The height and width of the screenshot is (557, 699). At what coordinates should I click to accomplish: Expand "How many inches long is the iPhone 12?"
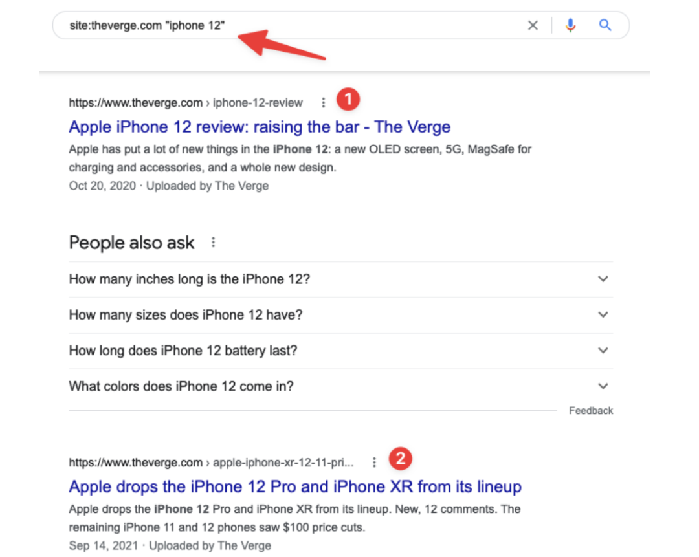tap(340, 279)
